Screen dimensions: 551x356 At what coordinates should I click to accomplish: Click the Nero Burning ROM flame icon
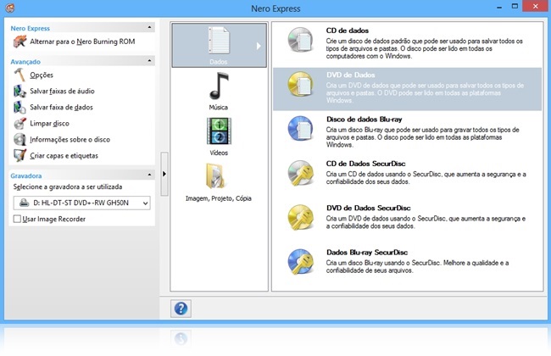[x=19, y=42]
